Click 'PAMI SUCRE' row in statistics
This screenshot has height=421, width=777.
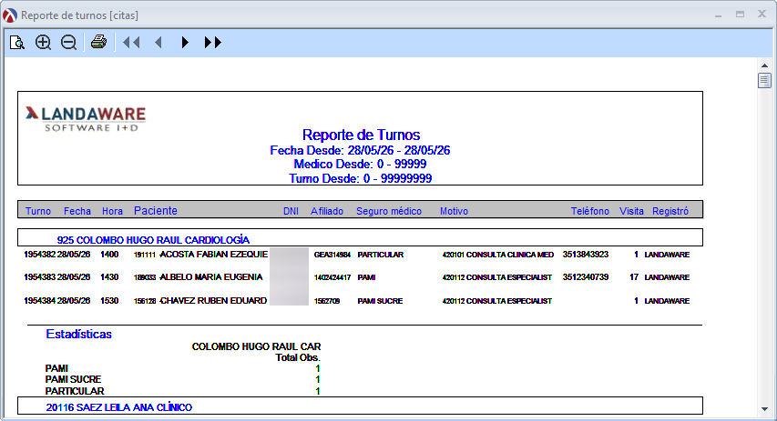(x=73, y=379)
